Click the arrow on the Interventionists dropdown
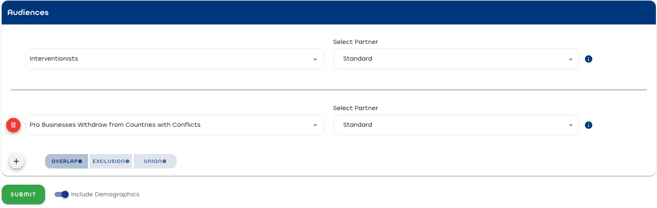 coord(315,60)
